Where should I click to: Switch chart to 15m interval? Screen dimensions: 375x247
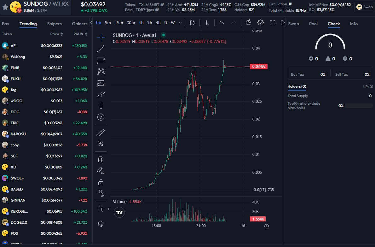(119, 23)
